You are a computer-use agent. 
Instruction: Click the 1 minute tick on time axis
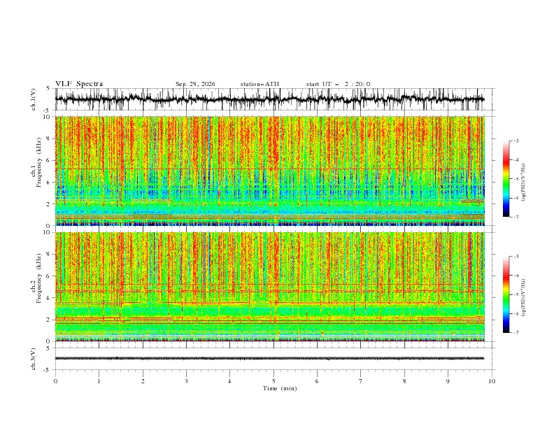(x=99, y=381)
